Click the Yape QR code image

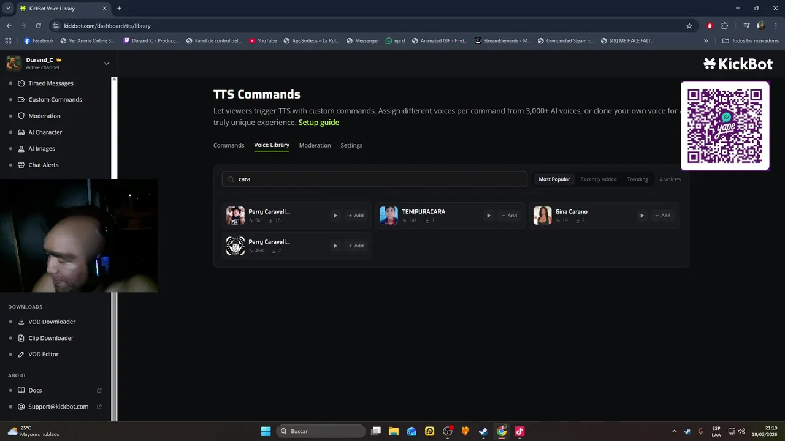click(725, 126)
